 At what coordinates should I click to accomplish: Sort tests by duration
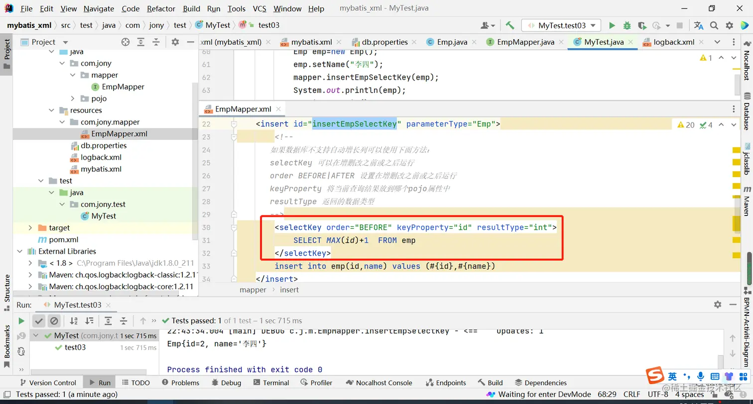coord(90,321)
